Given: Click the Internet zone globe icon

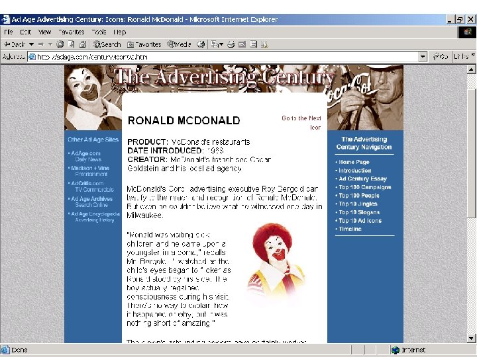Looking at the screenshot, I should [395, 350].
